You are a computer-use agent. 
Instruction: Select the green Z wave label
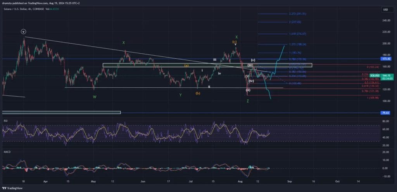pyautogui.click(x=248, y=101)
